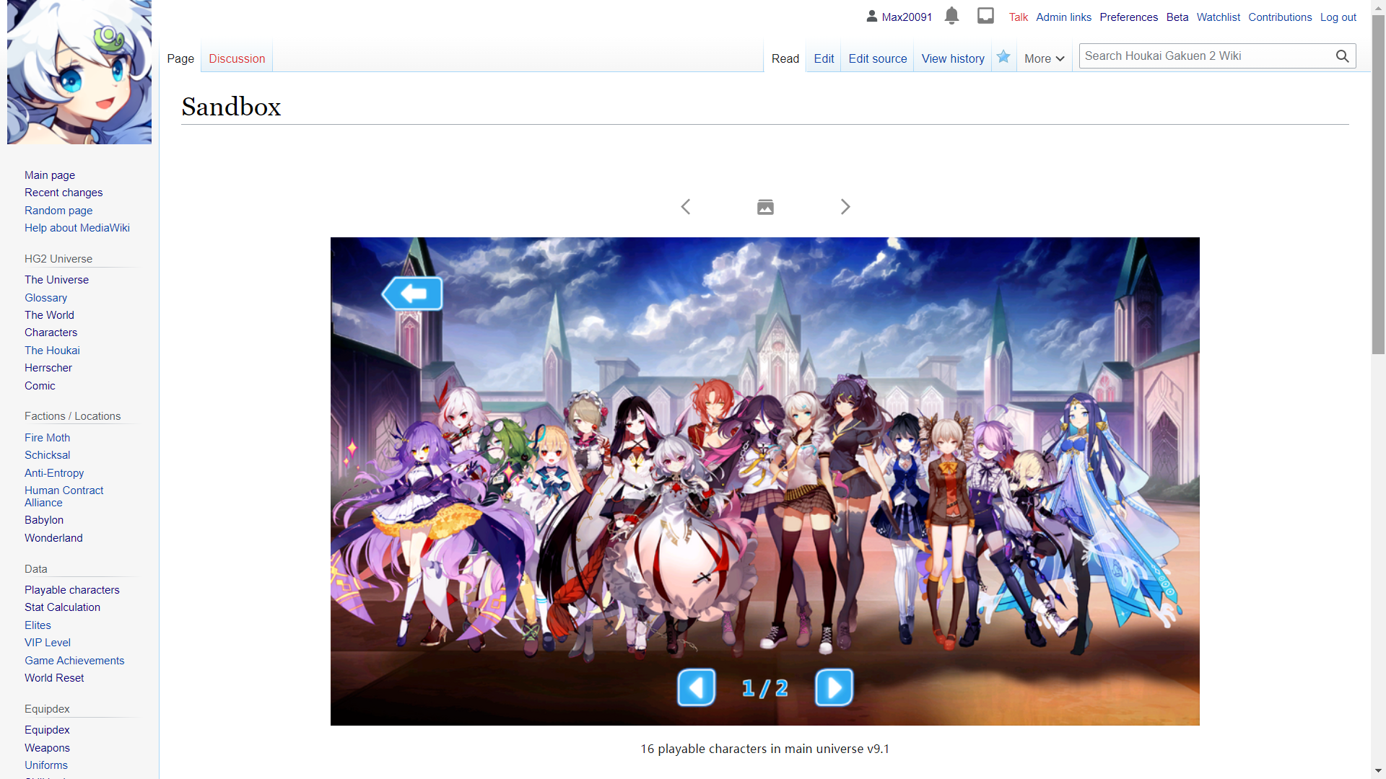Click the page vertical scrollbar

click(x=1378, y=216)
